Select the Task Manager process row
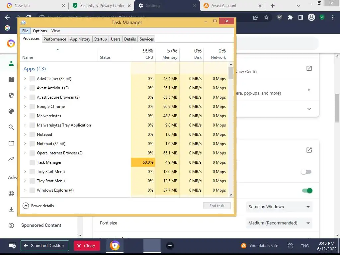The image size is (340, 255). pos(124,162)
